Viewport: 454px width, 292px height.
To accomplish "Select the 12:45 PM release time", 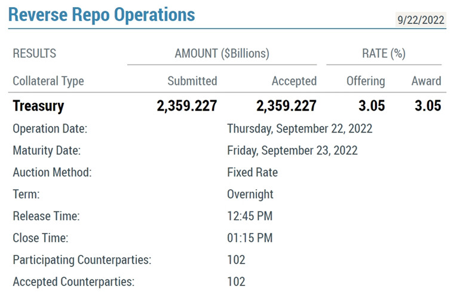I will coord(249,216).
